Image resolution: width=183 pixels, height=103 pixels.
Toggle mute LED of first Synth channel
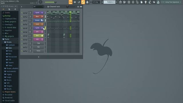(22, 13)
